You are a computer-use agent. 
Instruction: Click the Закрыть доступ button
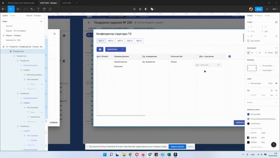pyautogui.click(x=177, y=147)
